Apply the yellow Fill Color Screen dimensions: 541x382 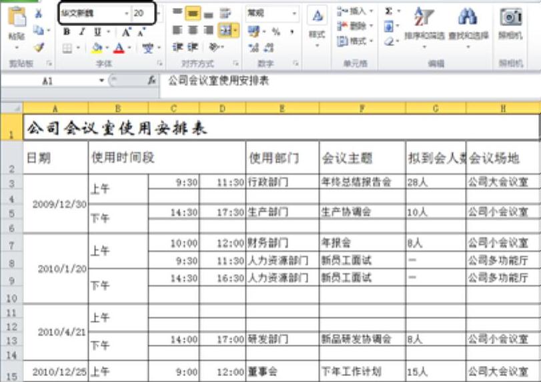pyautogui.click(x=97, y=48)
